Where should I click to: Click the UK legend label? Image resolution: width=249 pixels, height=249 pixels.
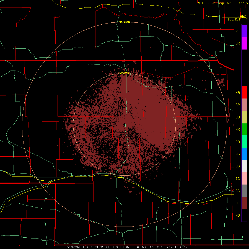tap(237, 43)
